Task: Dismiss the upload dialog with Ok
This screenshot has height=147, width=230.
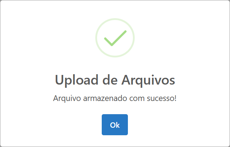Action: pyautogui.click(x=115, y=125)
